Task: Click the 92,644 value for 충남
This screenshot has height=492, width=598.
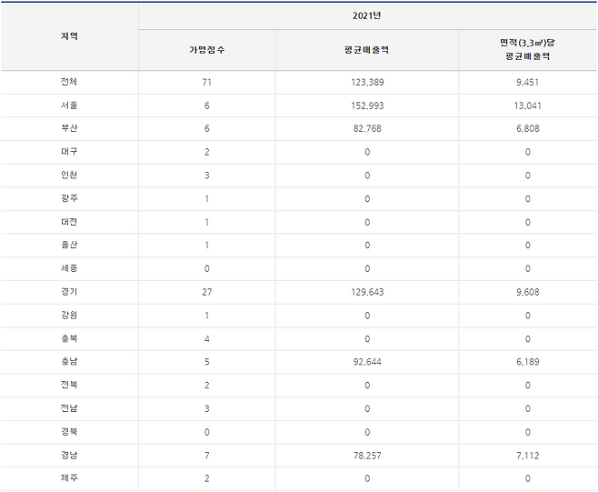Action: click(367, 362)
